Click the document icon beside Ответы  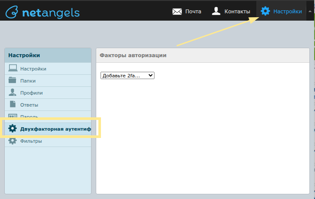[13, 104]
